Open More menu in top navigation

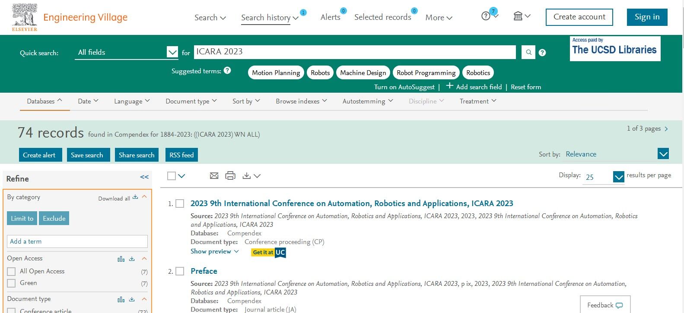(x=439, y=18)
